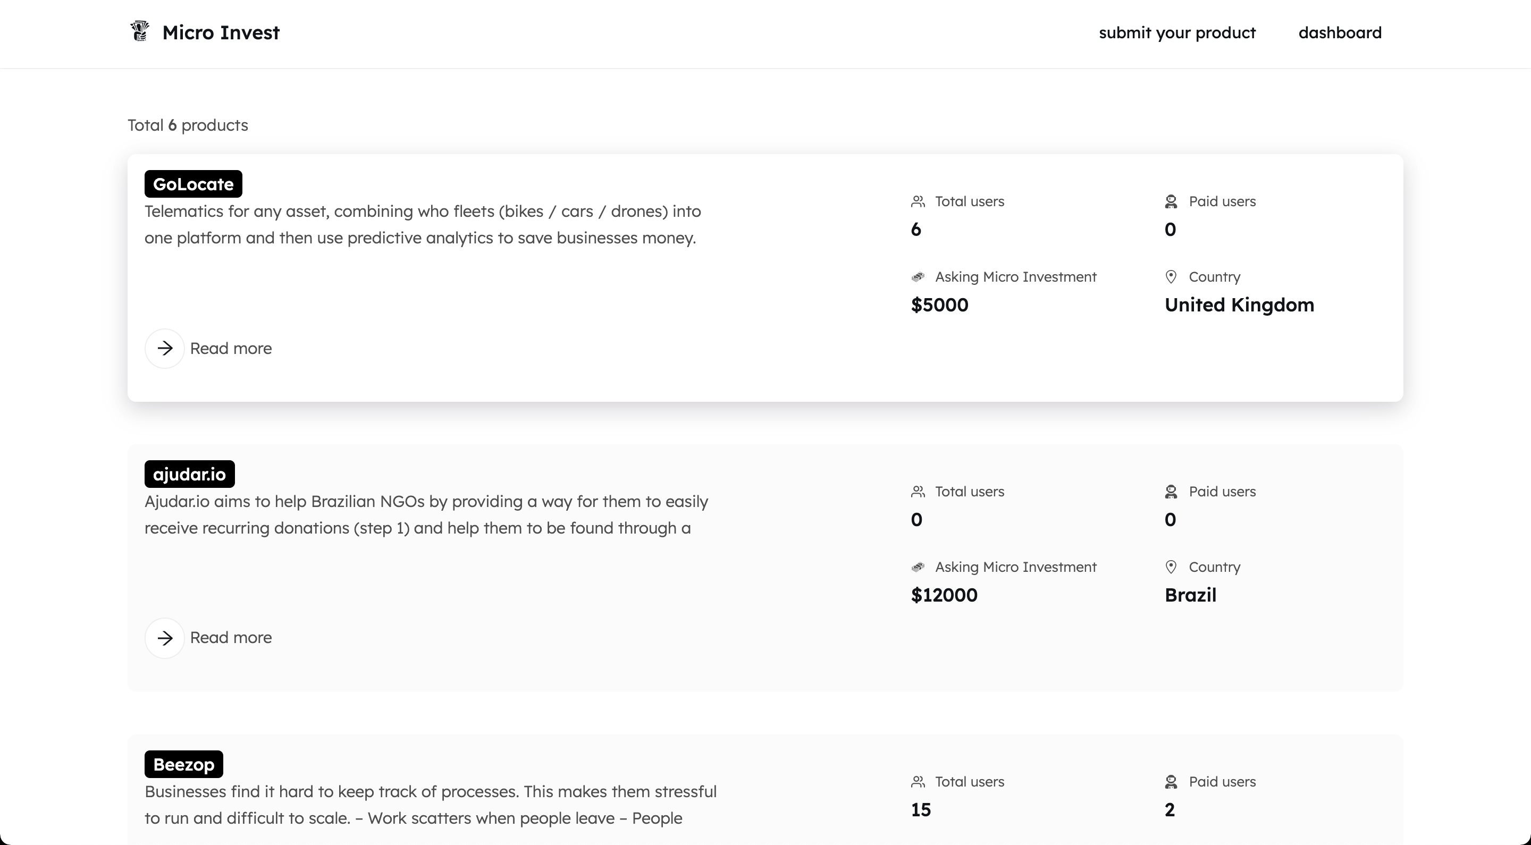This screenshot has width=1531, height=845.
Task: Click ajudar.io's Asking Micro Investment money icon
Action: [x=918, y=567]
